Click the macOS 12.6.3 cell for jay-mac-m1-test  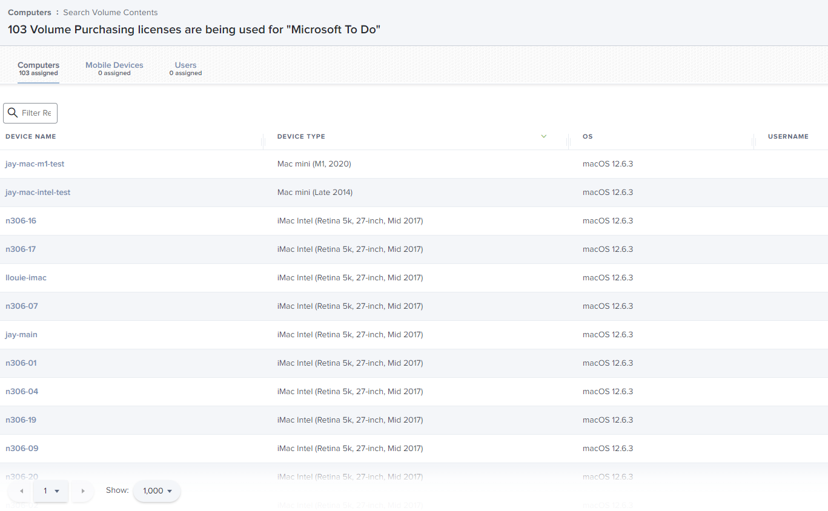point(608,164)
